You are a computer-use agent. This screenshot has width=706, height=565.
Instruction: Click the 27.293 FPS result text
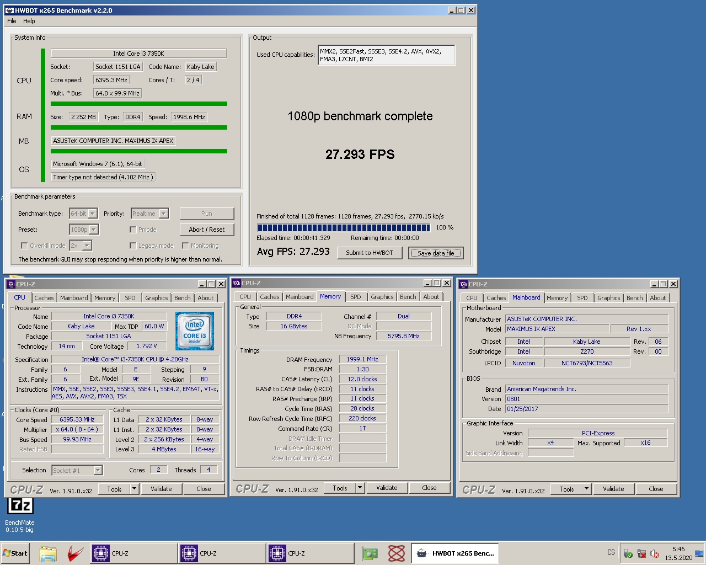360,154
